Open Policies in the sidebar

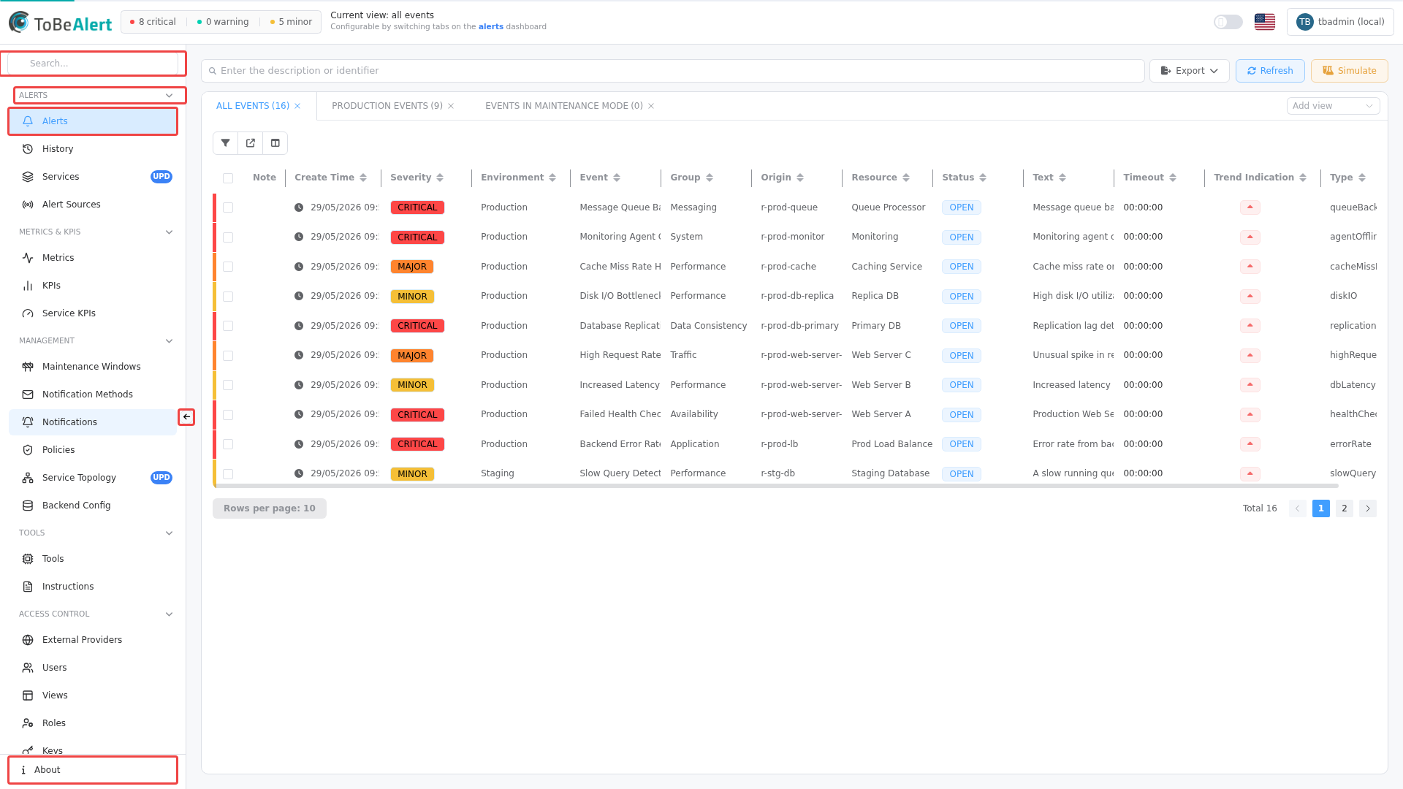click(93, 450)
